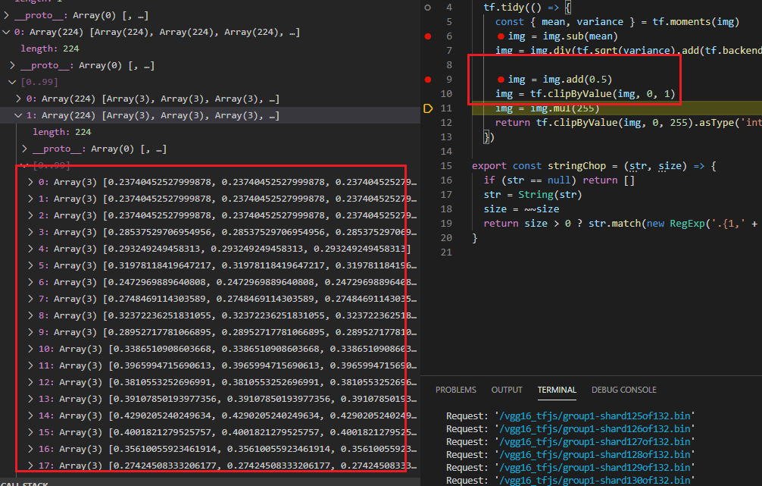Expand 7: Array(3) 0.2748 row
Screen dimensions: 762x486
pos(30,299)
